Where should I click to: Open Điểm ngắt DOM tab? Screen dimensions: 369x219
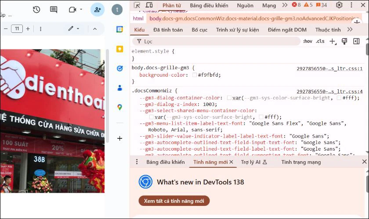click(x=287, y=30)
